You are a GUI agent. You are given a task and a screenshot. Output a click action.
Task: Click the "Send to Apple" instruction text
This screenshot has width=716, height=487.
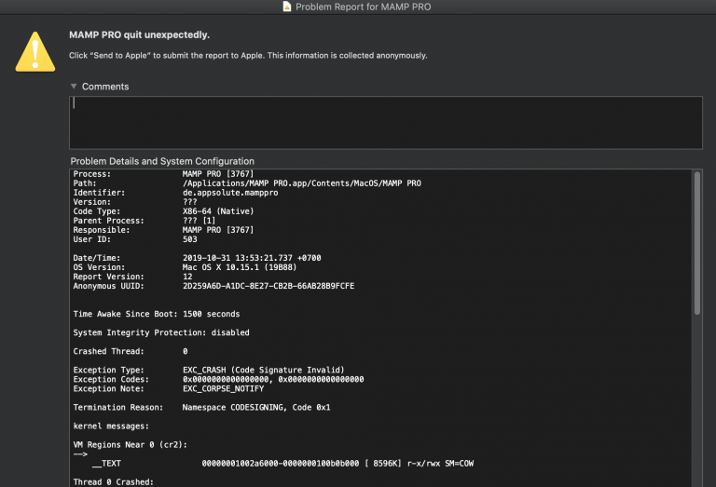coord(248,56)
